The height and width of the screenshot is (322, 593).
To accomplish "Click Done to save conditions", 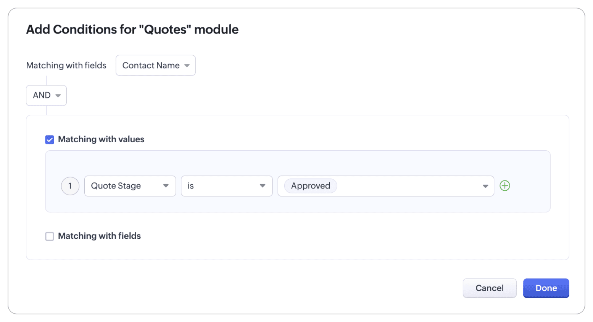I will coord(546,288).
